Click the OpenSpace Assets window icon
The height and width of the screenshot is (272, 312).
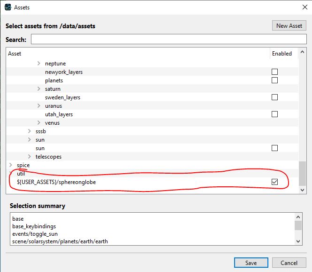click(8, 8)
